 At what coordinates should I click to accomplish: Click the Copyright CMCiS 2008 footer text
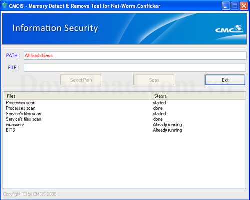(x=30, y=194)
